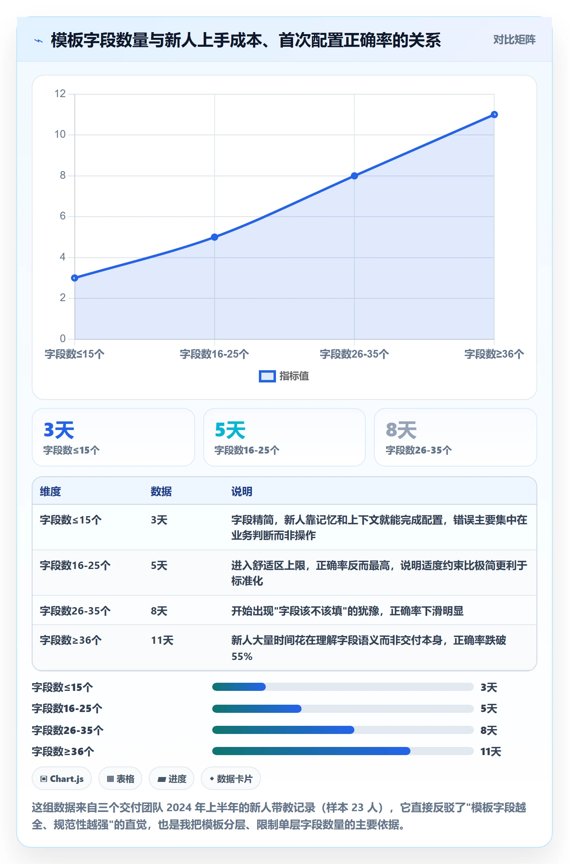This screenshot has height=864, width=569.
Task: Click the 对比矩阵 label in header
Action: tap(514, 40)
